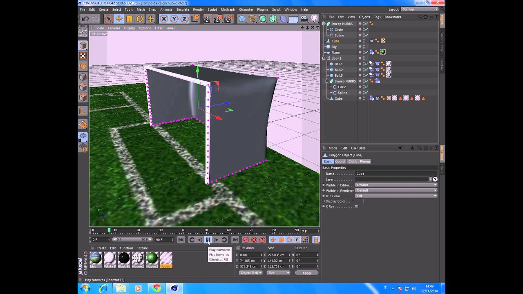The image size is (523, 294).
Task: Go to start of animation
Action: (181, 240)
